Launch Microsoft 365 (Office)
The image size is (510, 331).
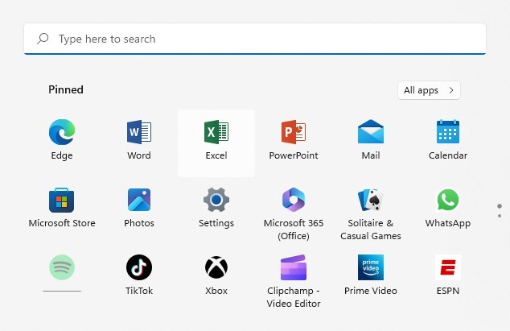click(294, 213)
